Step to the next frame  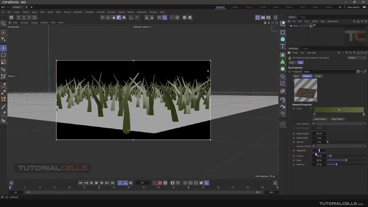point(102,183)
